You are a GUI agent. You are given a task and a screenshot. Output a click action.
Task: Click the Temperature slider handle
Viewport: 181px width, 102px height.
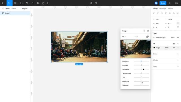(141, 73)
